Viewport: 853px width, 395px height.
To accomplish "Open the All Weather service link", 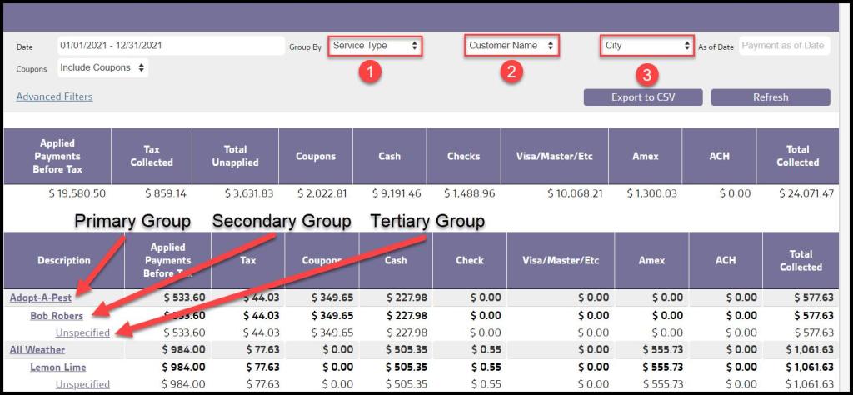I will [x=37, y=350].
